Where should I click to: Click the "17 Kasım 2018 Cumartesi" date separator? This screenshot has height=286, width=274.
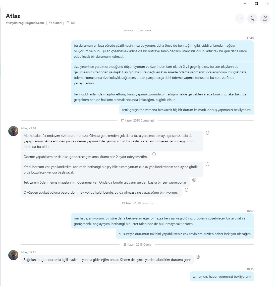click(137, 120)
